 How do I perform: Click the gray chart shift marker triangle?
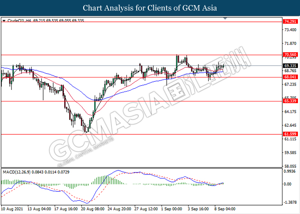pyautogui.click(x=225, y=19)
